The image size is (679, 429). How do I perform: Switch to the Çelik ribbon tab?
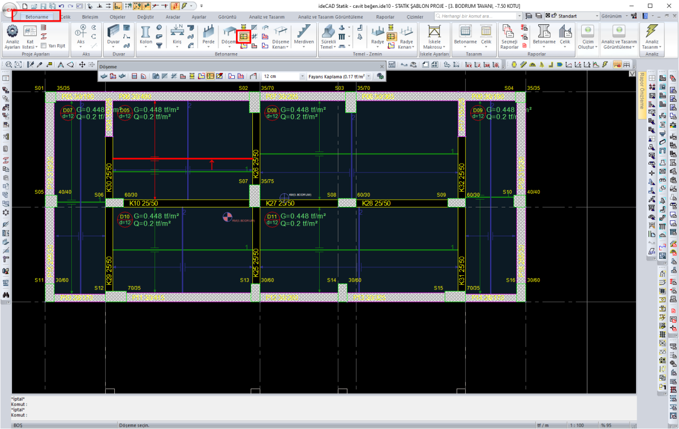[65, 17]
